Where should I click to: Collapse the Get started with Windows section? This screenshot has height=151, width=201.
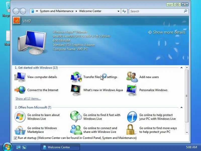click(x=181, y=68)
